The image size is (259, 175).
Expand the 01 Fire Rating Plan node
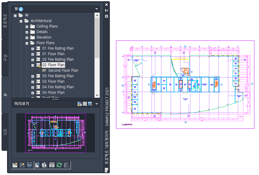tap(33, 49)
